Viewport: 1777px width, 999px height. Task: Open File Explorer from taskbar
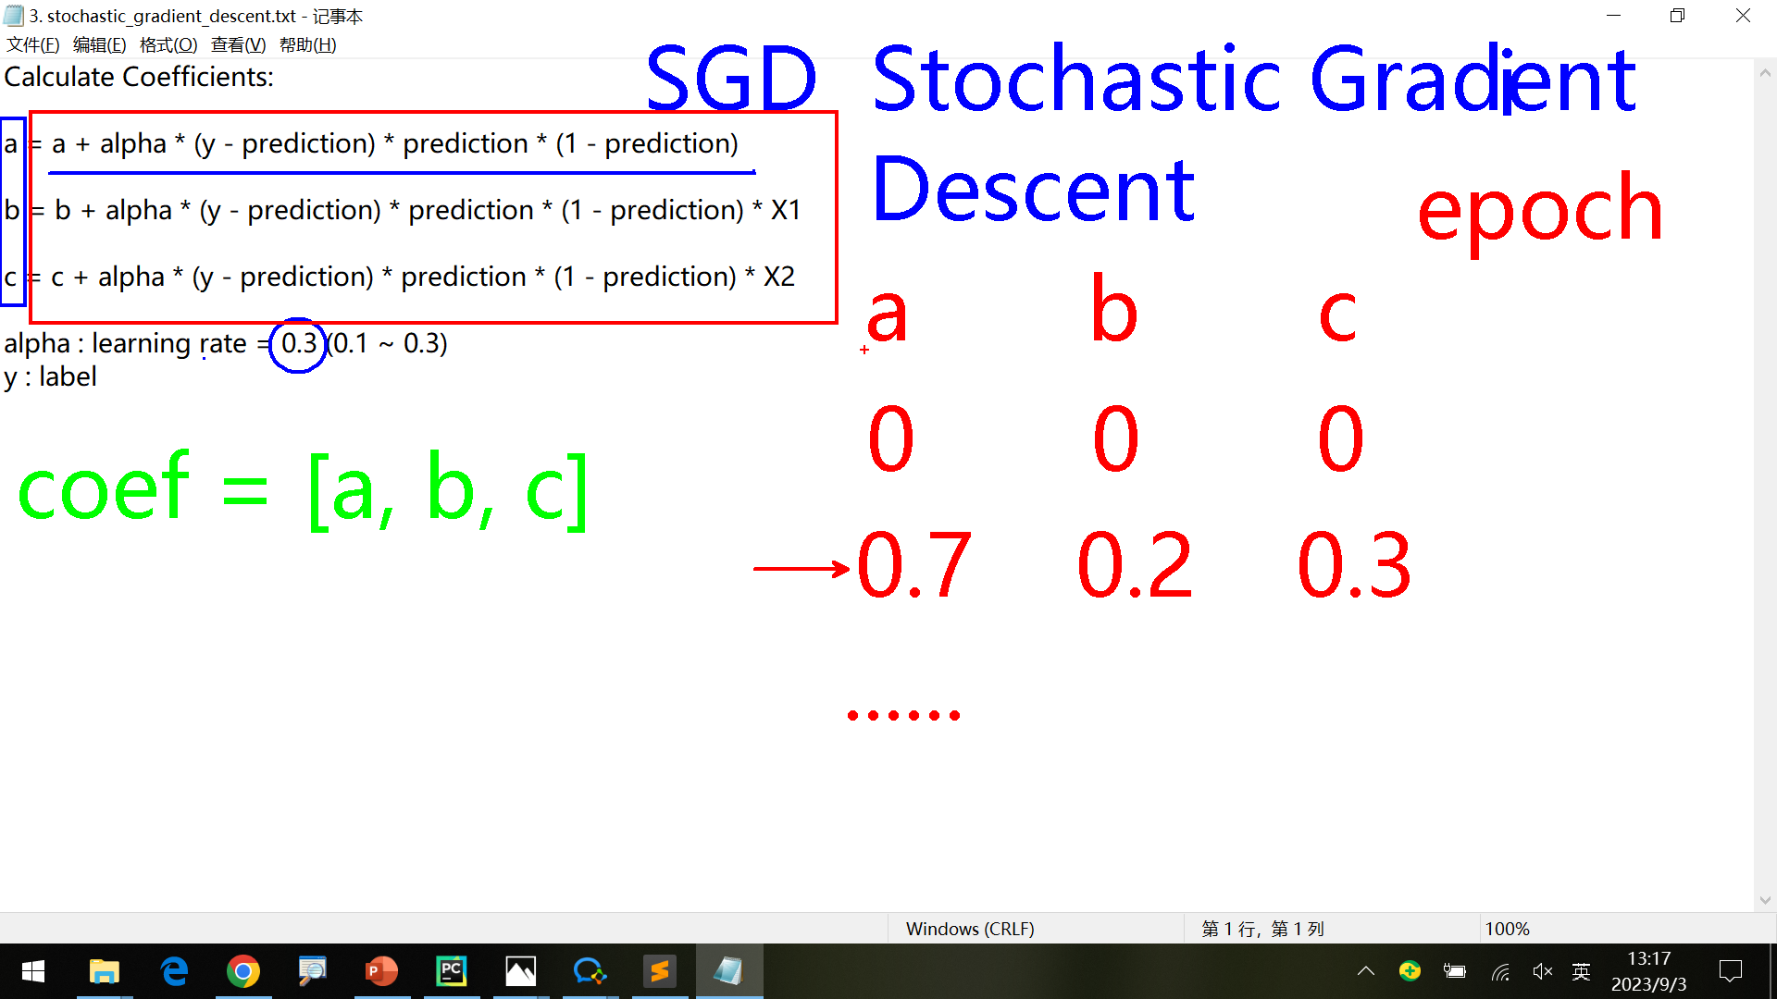[x=104, y=971]
